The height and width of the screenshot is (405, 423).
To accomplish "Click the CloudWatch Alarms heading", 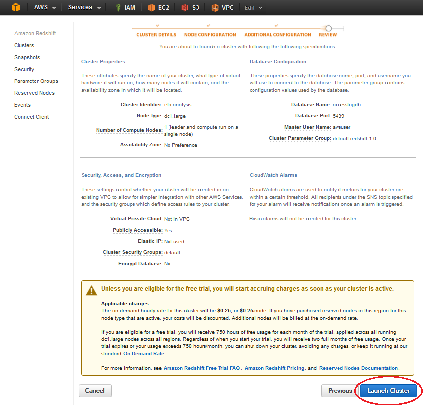I will click(x=273, y=175).
